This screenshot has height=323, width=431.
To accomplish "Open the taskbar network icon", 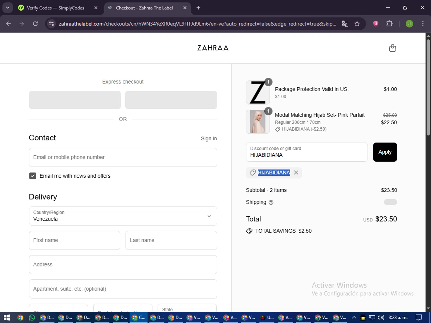I will (372, 318).
